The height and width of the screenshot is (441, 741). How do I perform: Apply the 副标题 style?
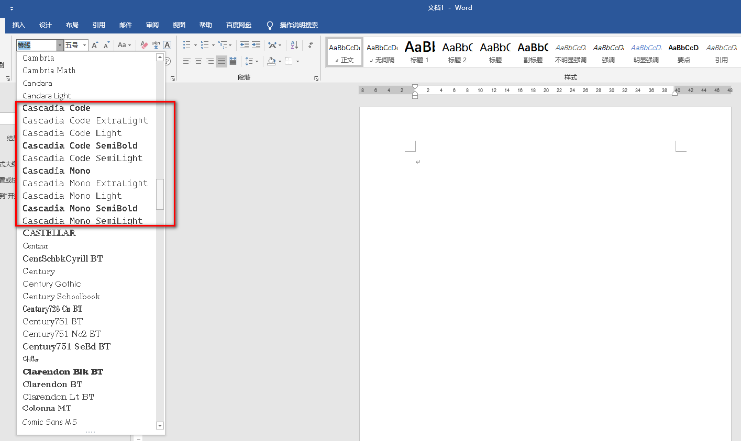pyautogui.click(x=533, y=52)
